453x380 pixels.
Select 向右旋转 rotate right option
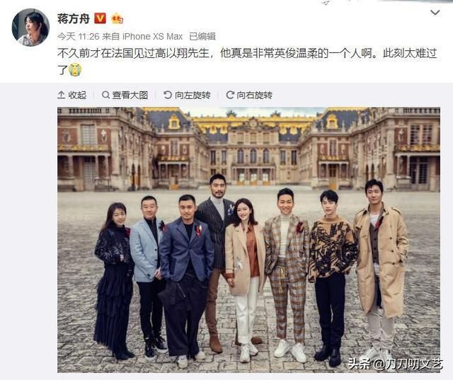click(x=255, y=95)
